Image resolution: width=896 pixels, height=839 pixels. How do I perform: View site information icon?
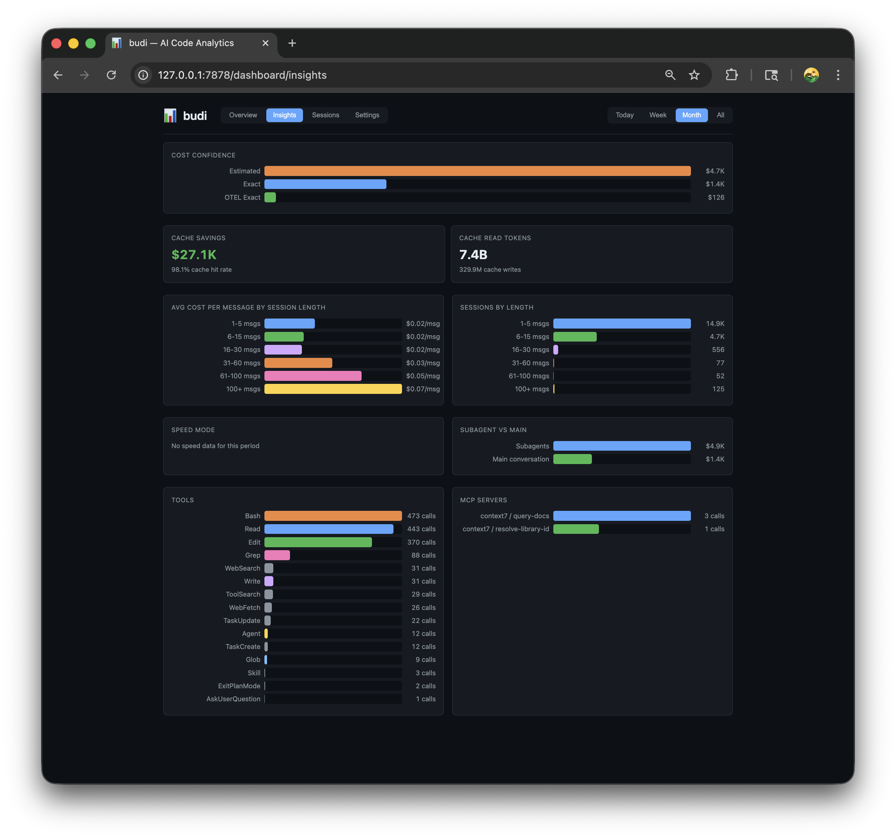click(x=143, y=75)
